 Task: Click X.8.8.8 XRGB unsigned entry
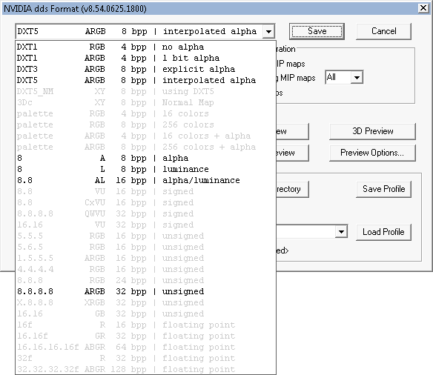(x=146, y=302)
